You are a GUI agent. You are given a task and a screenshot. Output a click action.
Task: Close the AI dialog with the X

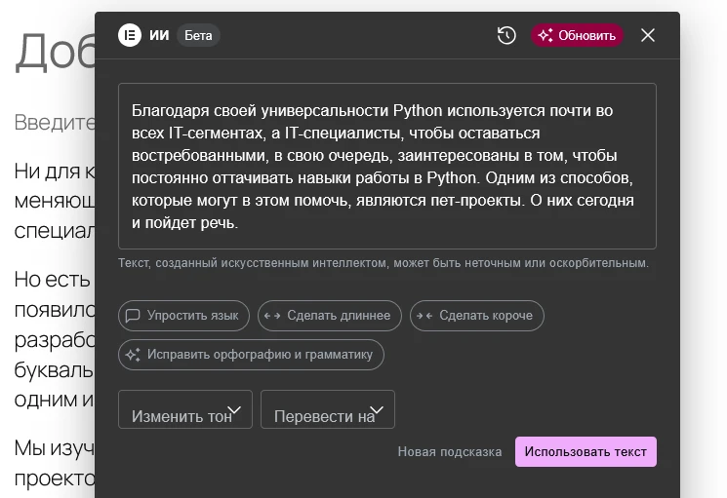[x=648, y=35]
